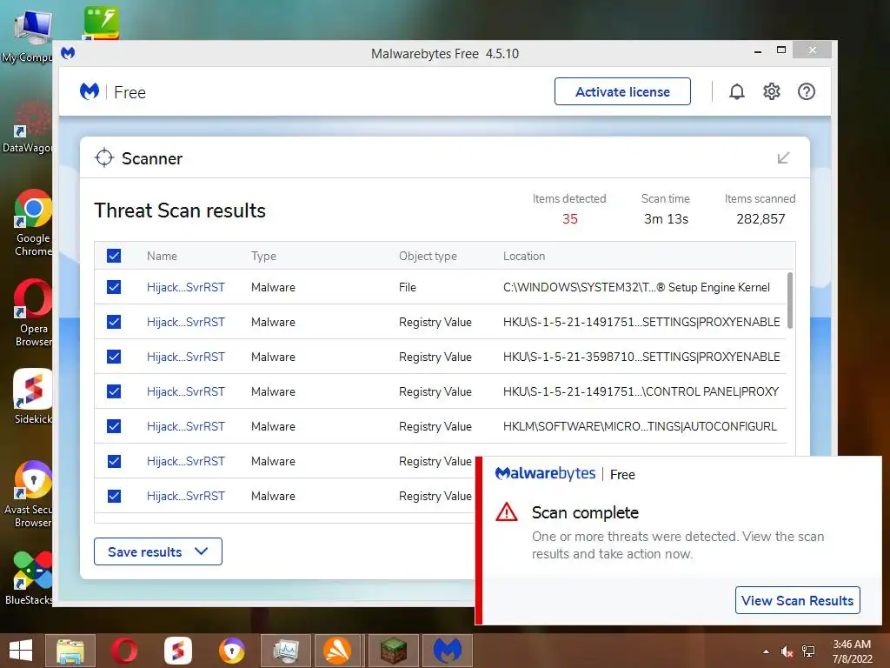Click the Items scanned value 282,857
This screenshot has height=668, width=890.
[760, 218]
